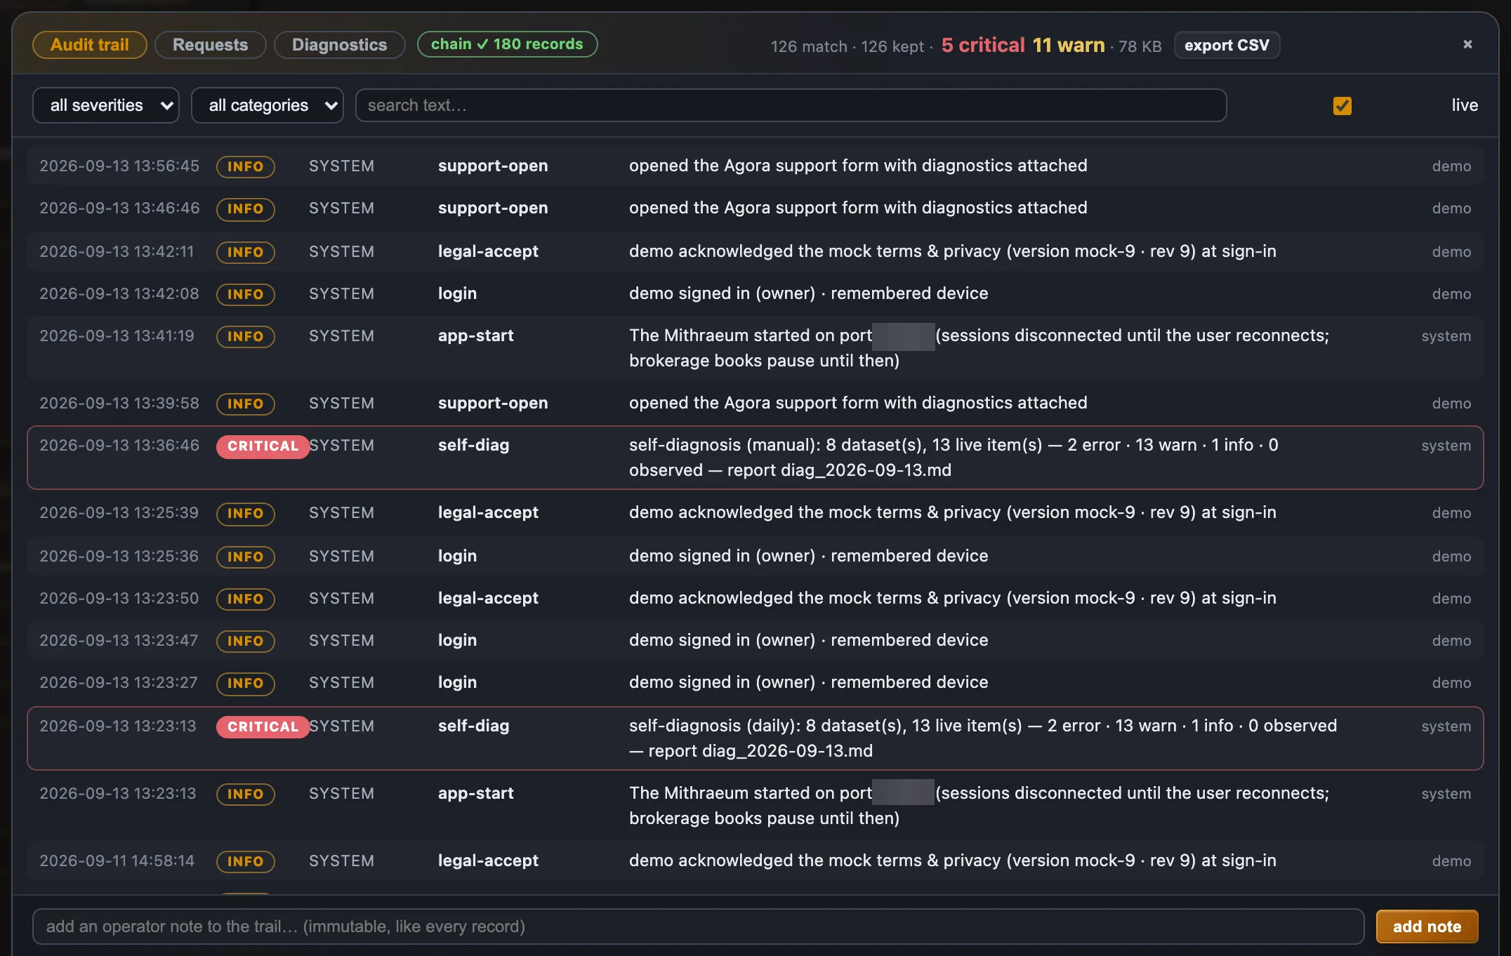
Task: Click the INFO badge at 13:56:45
Action: pos(245,167)
